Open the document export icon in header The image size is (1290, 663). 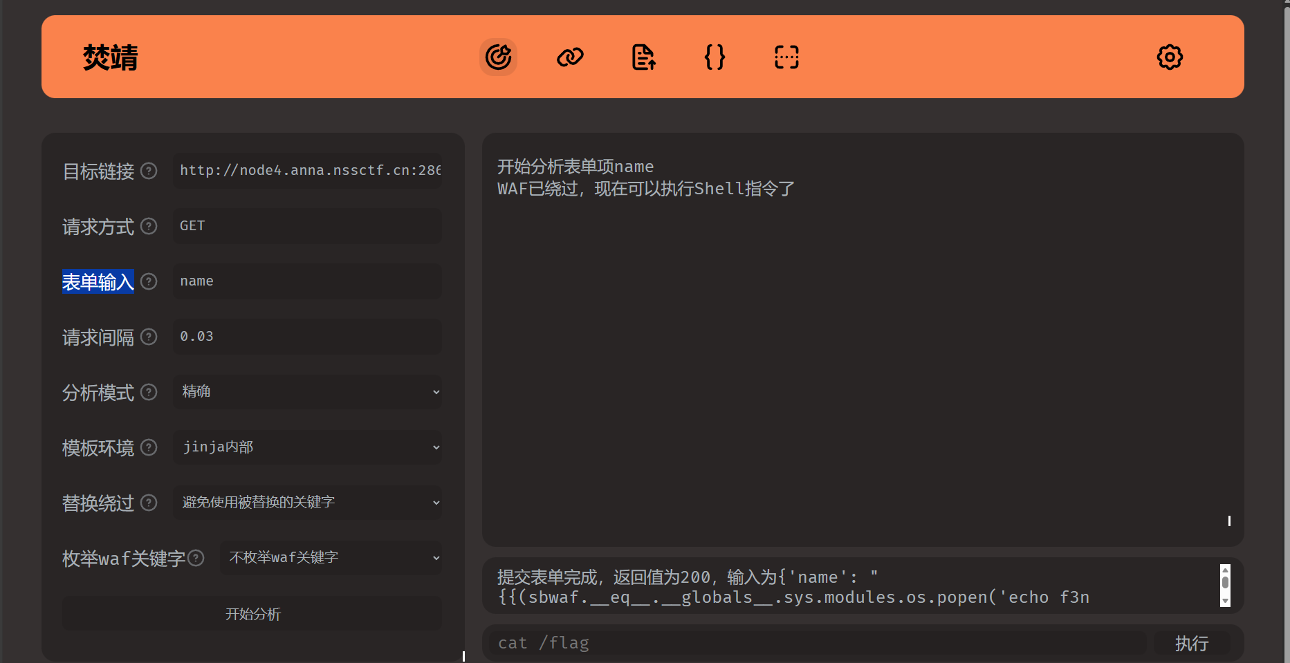[643, 57]
